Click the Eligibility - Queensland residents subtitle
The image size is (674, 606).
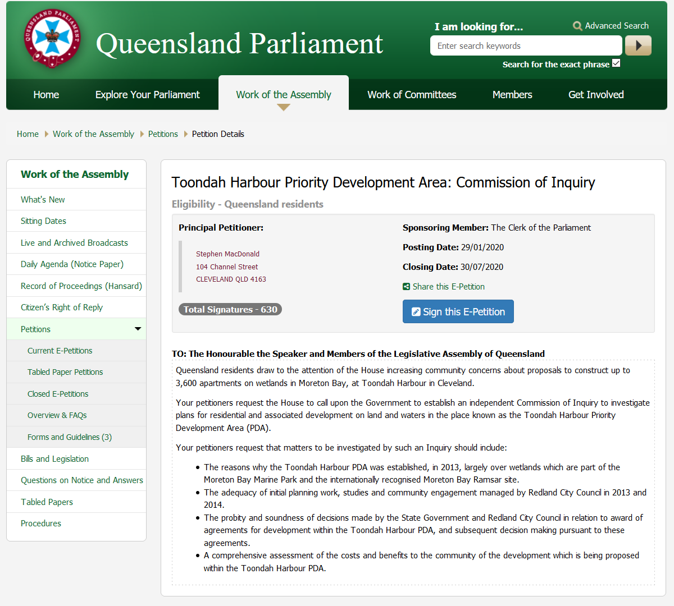248,204
